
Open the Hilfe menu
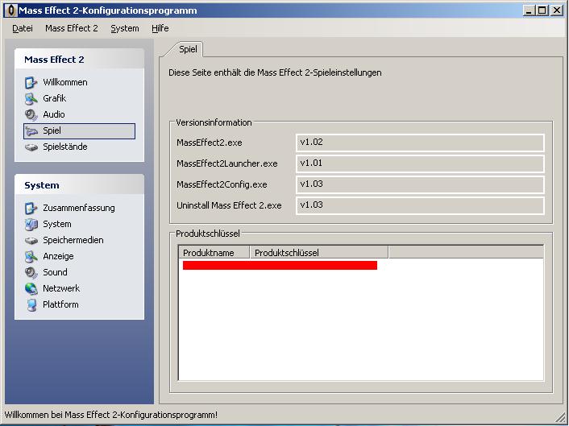160,28
